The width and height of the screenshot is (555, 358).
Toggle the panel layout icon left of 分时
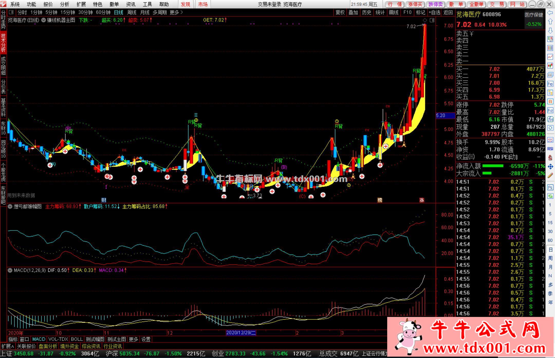coord(11,12)
